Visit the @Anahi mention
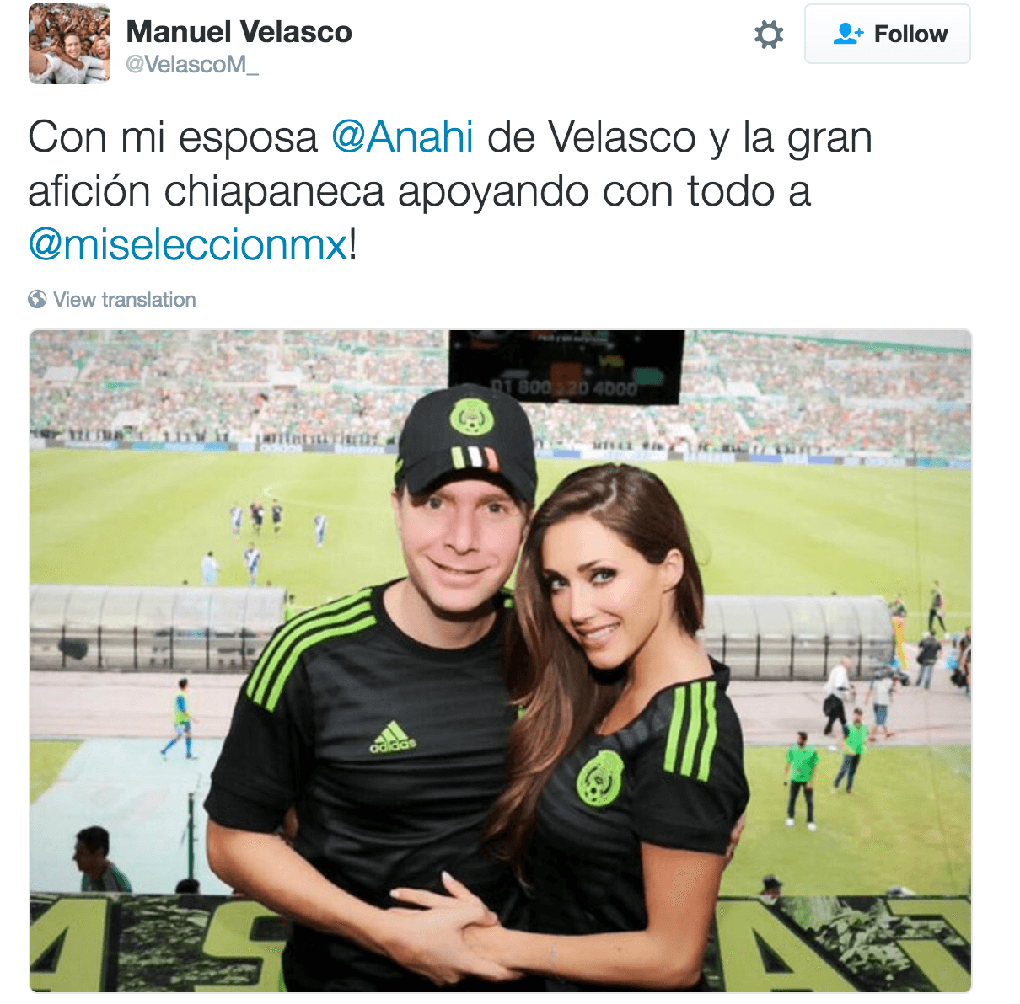 coord(402,136)
